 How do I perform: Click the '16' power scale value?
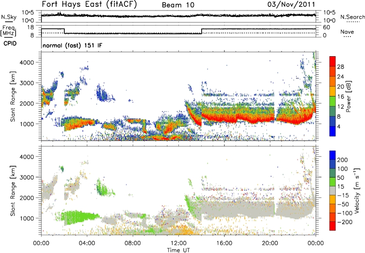[x=340, y=97]
